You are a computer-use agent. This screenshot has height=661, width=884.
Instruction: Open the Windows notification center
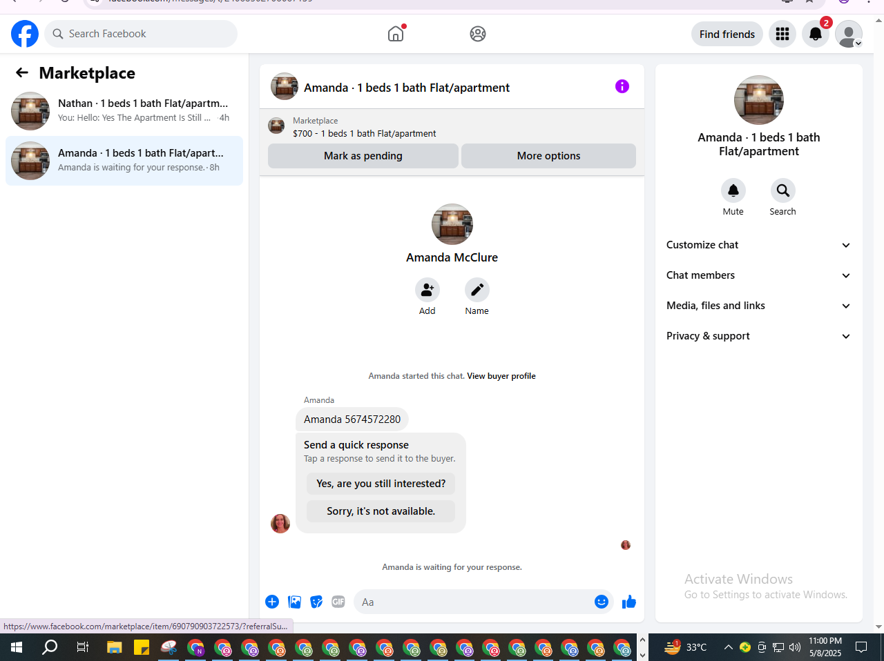861,647
